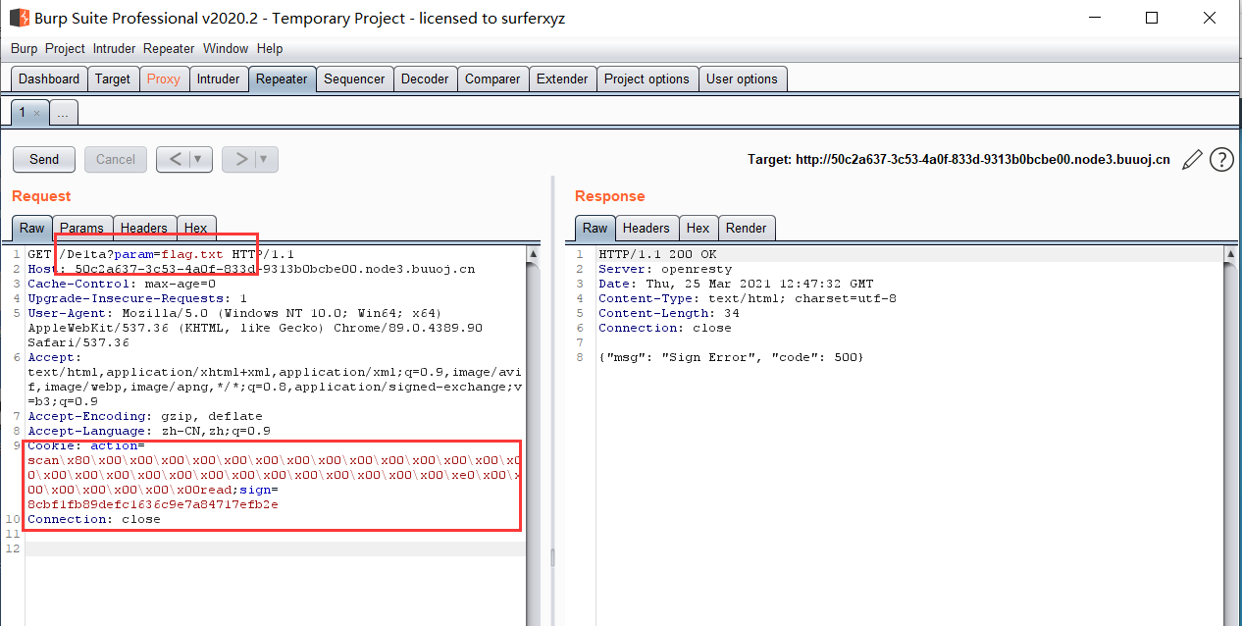Click the Burp Suite logo icon in title bar

point(18,18)
